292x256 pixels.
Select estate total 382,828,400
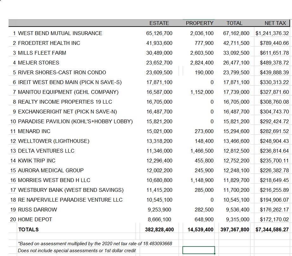click(x=159, y=230)
